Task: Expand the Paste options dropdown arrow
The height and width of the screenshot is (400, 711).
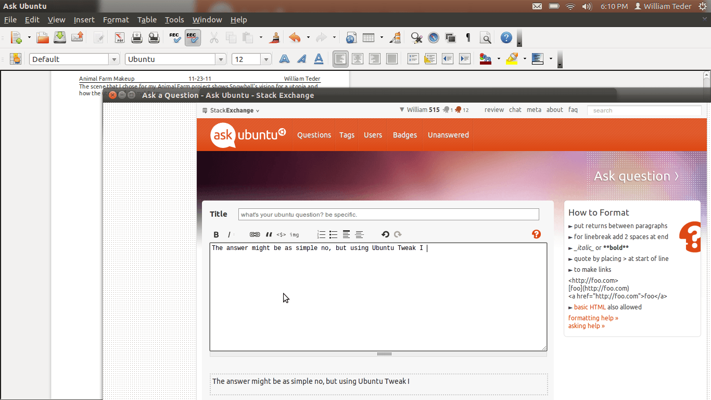Action: [261, 37]
